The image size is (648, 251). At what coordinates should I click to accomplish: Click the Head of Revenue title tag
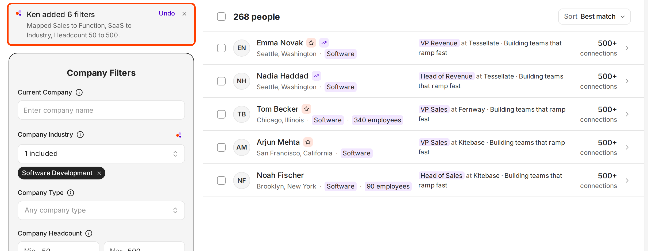(x=446, y=76)
